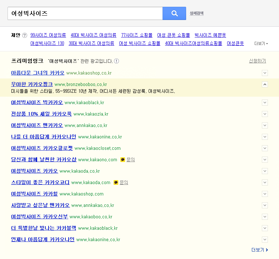Click the arrow icon in the bottom 더보기 link

[267, 250]
